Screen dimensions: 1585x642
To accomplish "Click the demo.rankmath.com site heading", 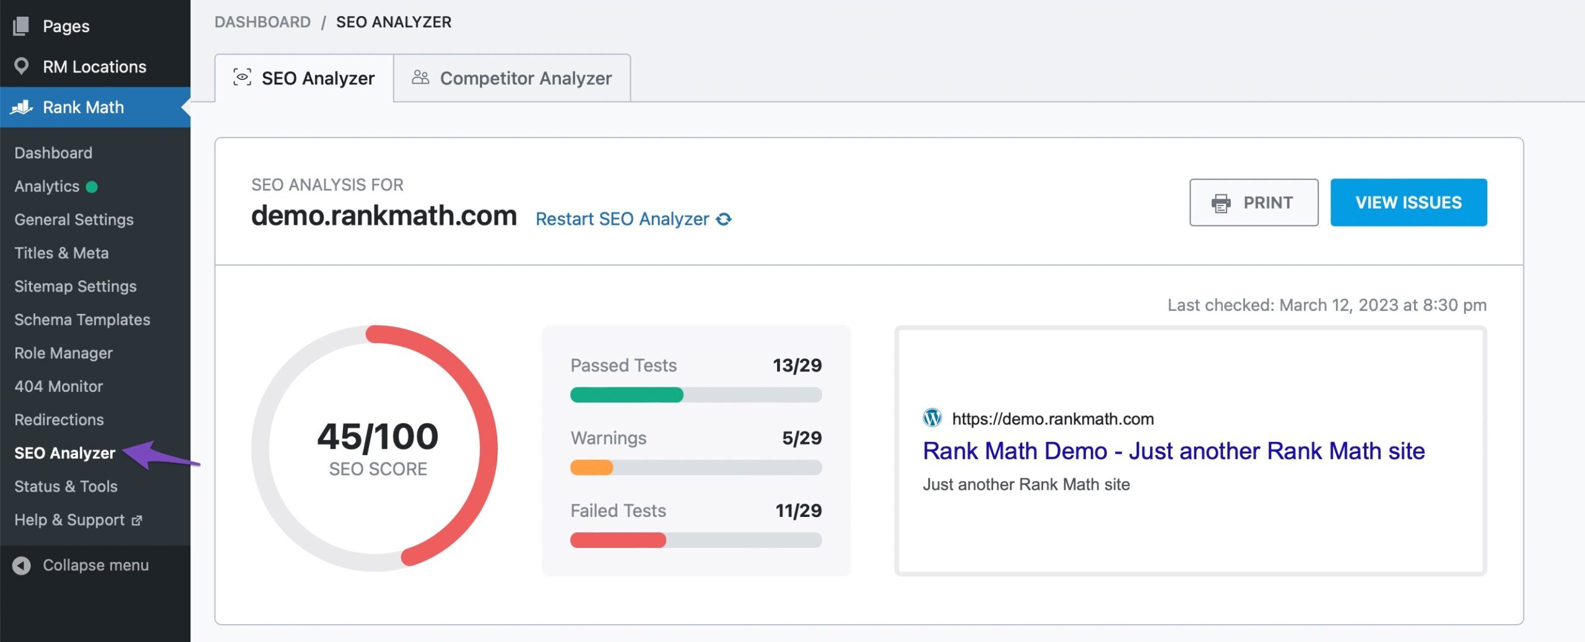I will pyautogui.click(x=384, y=216).
